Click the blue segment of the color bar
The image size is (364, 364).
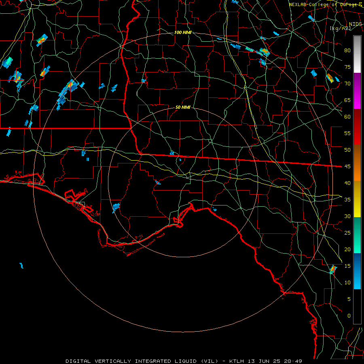point(357,271)
